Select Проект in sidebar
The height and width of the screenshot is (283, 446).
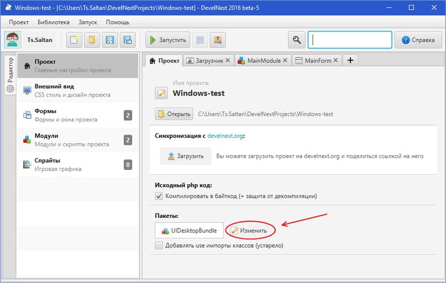78,66
